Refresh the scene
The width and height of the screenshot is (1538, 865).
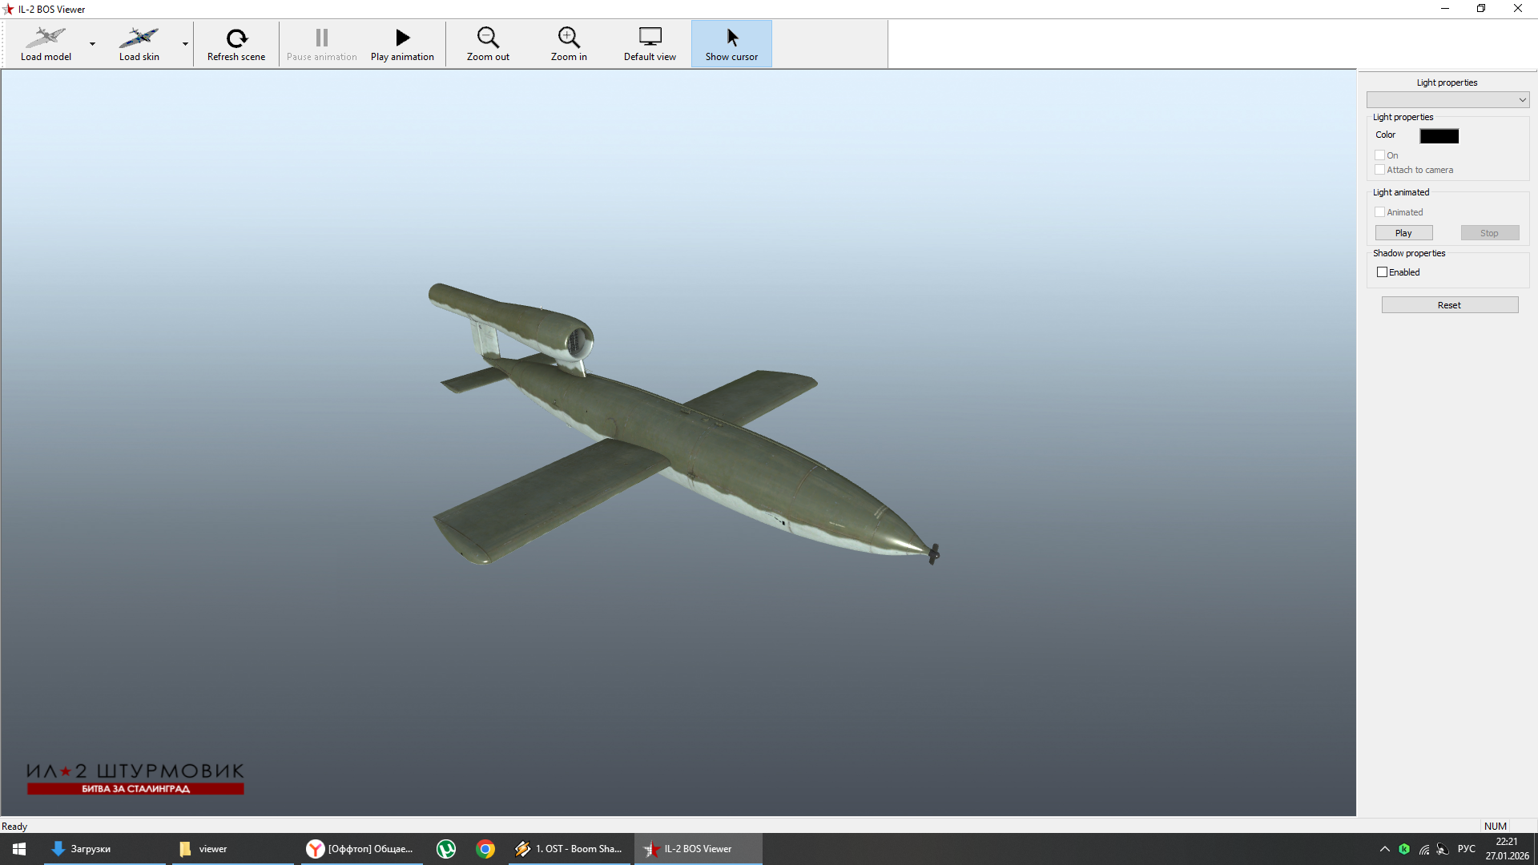click(x=236, y=44)
